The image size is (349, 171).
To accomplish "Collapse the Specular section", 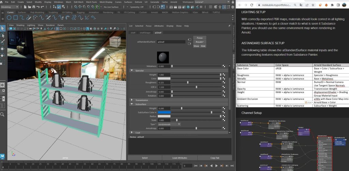I will click(x=132, y=71).
